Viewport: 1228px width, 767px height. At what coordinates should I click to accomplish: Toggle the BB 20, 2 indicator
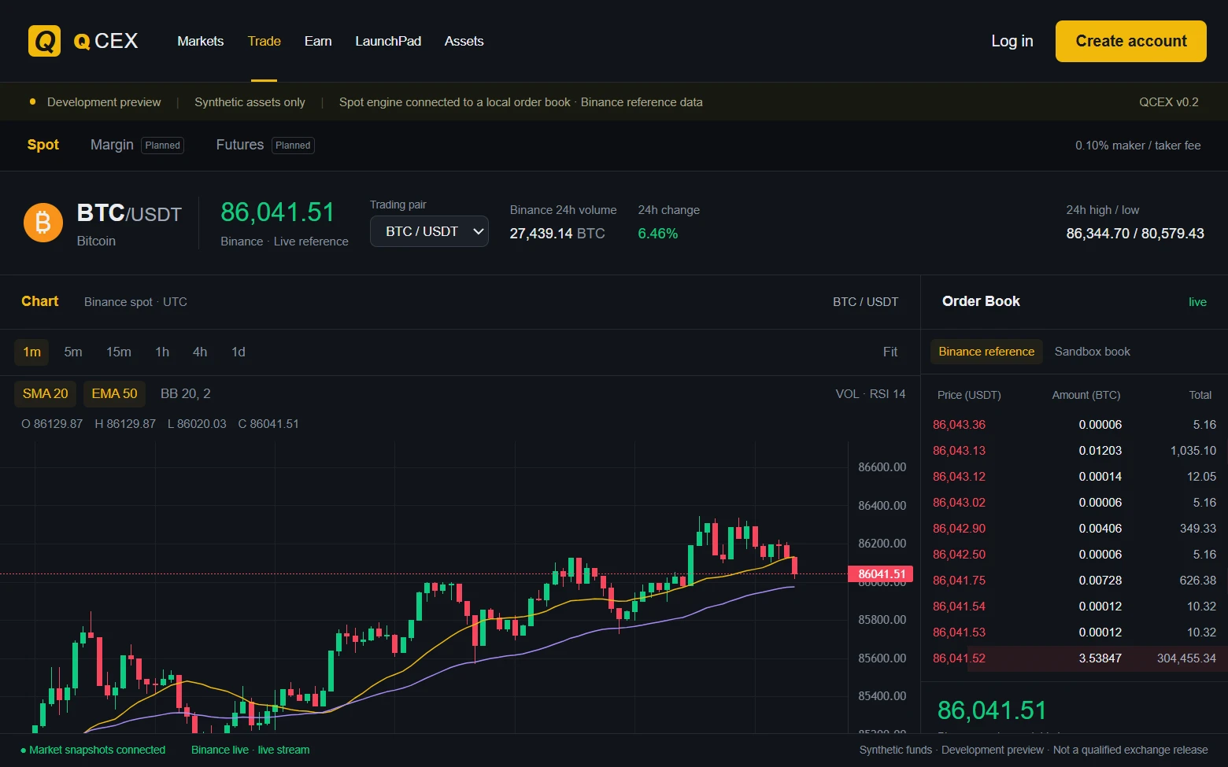click(x=186, y=393)
